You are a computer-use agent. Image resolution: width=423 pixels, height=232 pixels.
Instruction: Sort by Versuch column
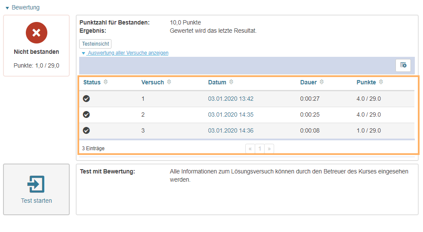[169, 82]
